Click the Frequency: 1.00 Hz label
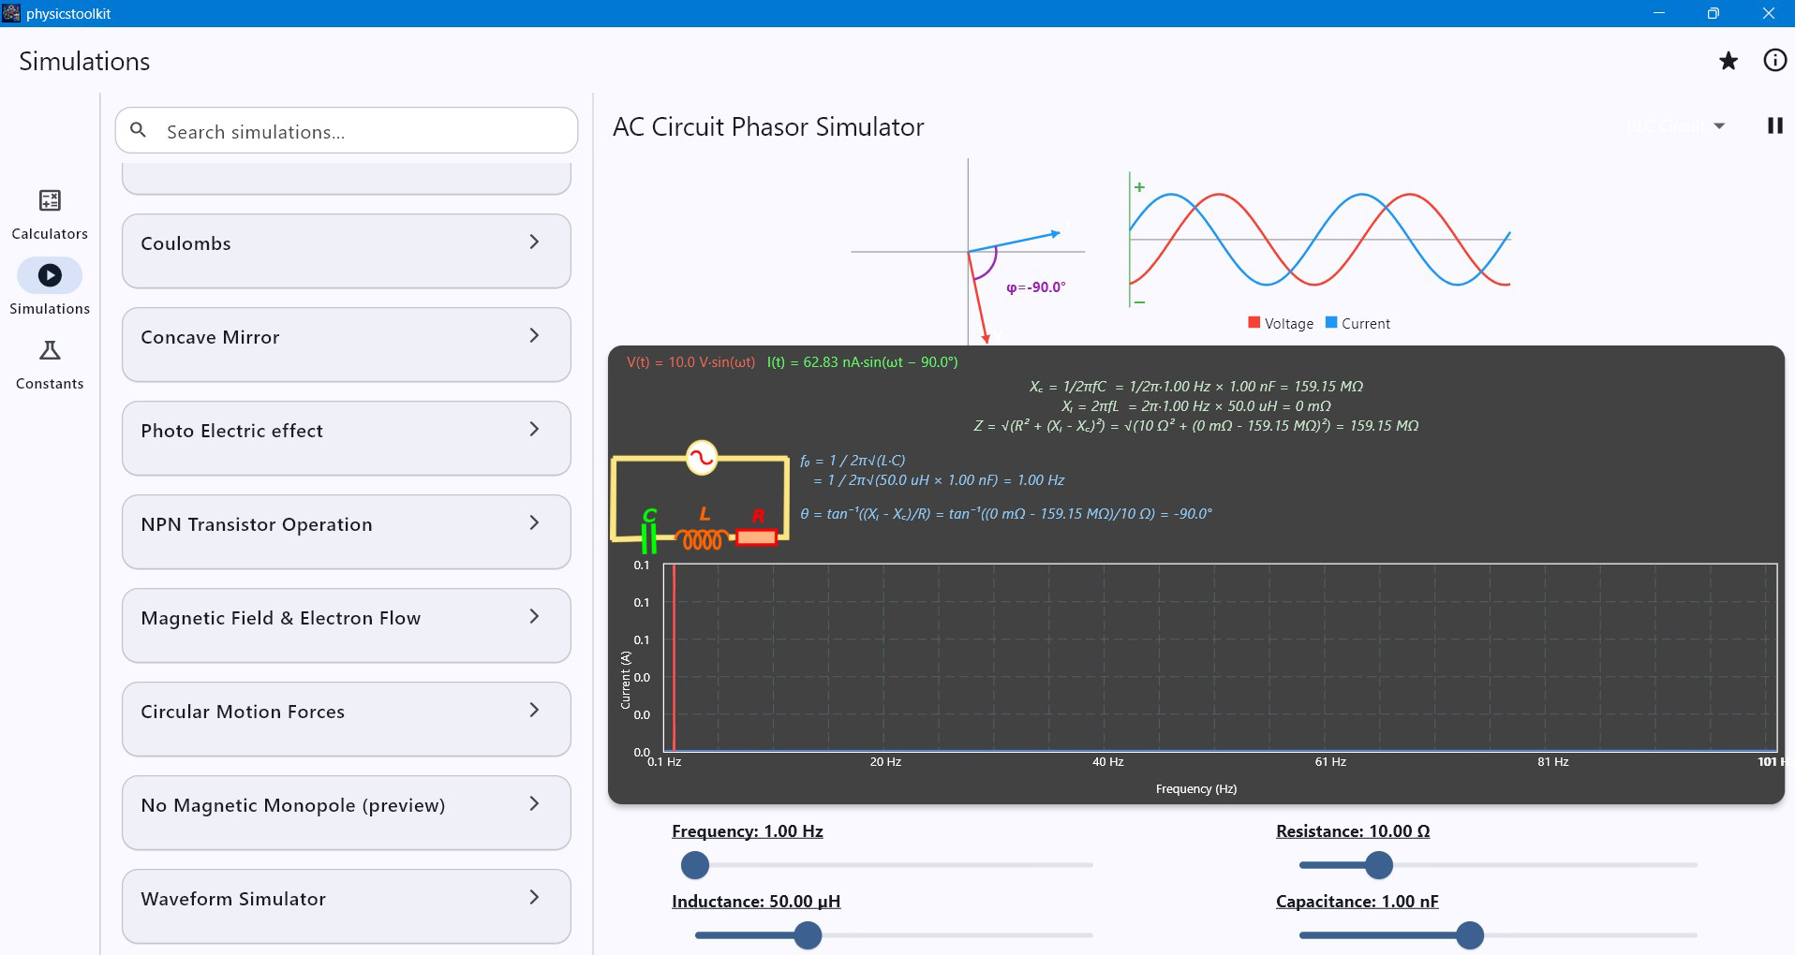1795x955 pixels. pyautogui.click(x=748, y=831)
